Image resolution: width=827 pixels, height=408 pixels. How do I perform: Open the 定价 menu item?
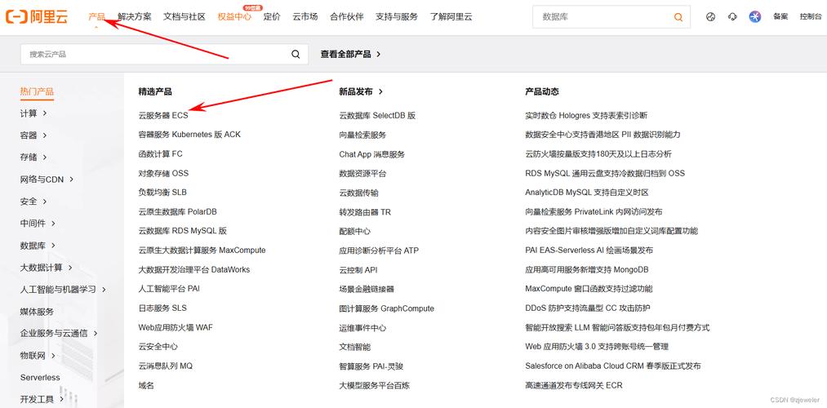(x=272, y=17)
